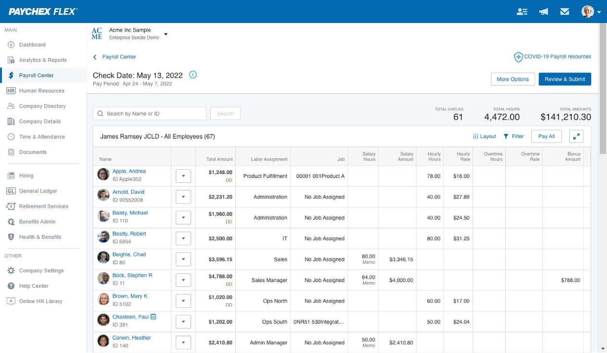Open the announcements megaphone icon

543,11
